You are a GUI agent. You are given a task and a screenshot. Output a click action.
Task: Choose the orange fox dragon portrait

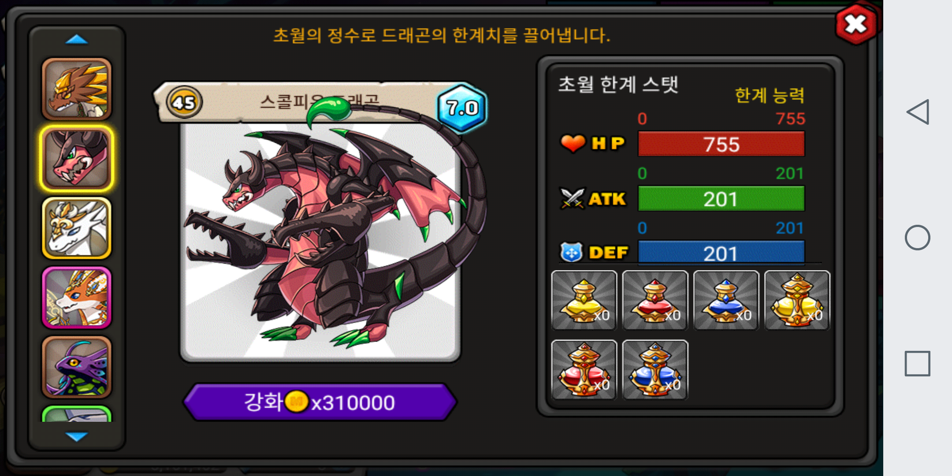pos(77,297)
